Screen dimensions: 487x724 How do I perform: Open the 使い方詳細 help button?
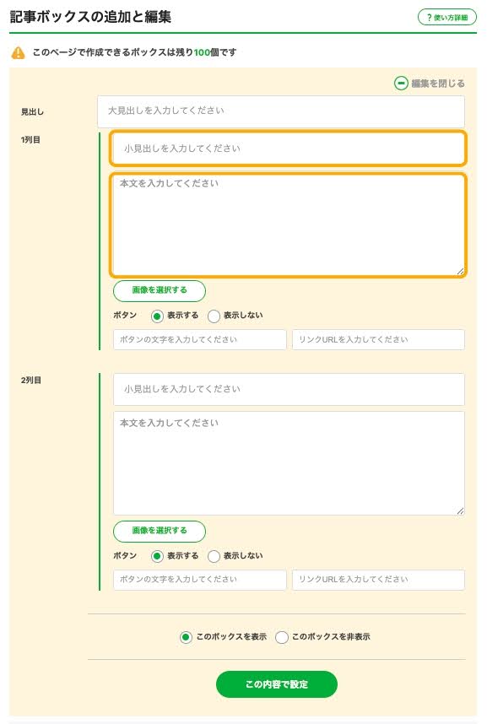point(446,18)
